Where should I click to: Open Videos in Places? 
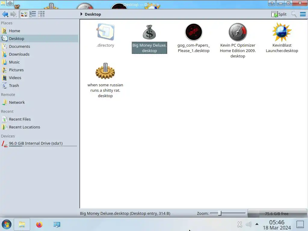39,78
